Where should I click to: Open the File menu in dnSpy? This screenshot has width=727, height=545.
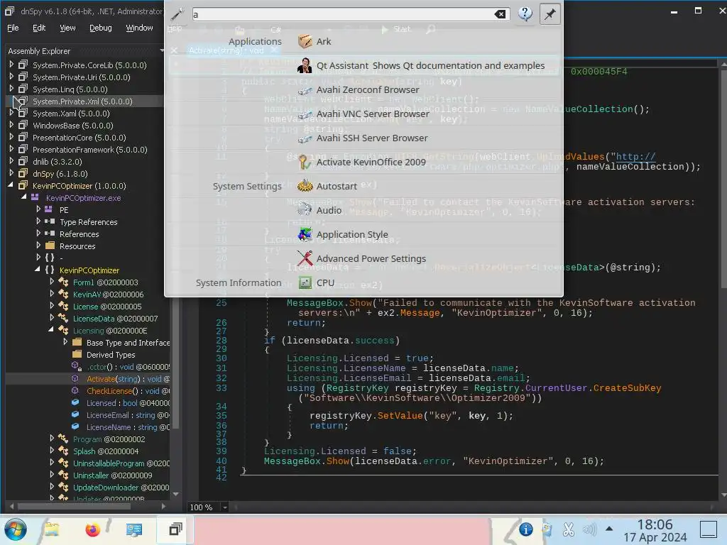click(x=13, y=28)
